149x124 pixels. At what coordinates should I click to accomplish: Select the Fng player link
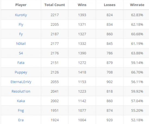pyautogui.click(x=21, y=111)
